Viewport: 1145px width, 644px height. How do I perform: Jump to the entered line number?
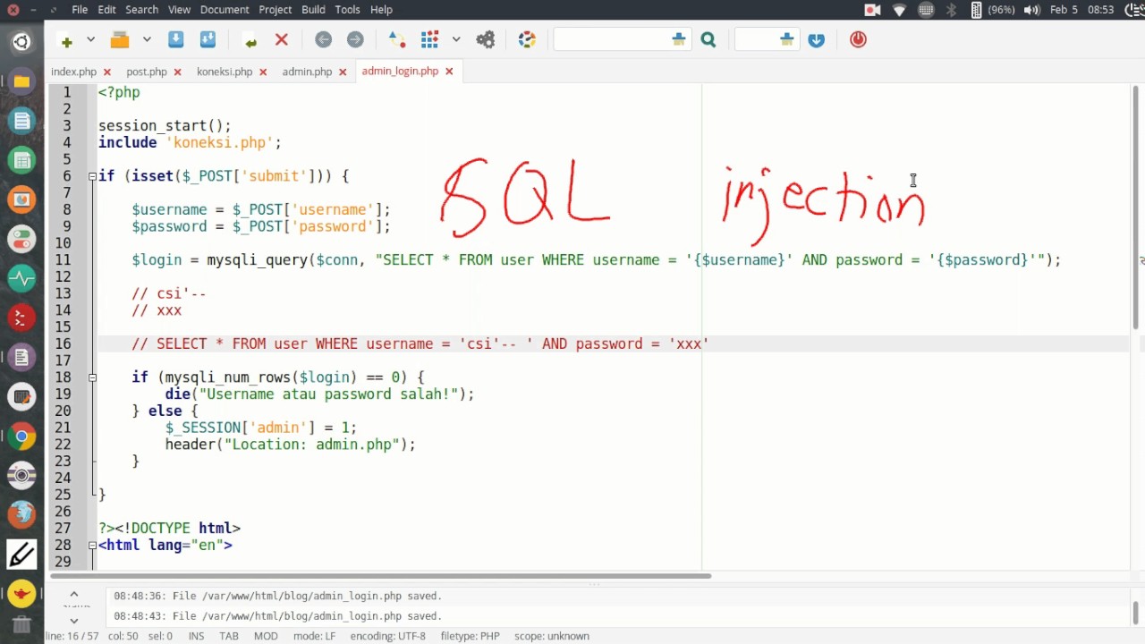coord(817,40)
